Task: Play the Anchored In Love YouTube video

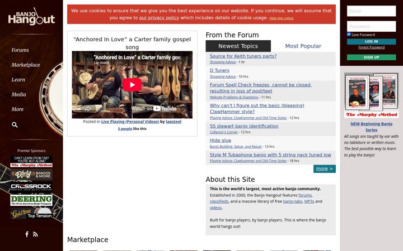Action: [132, 85]
